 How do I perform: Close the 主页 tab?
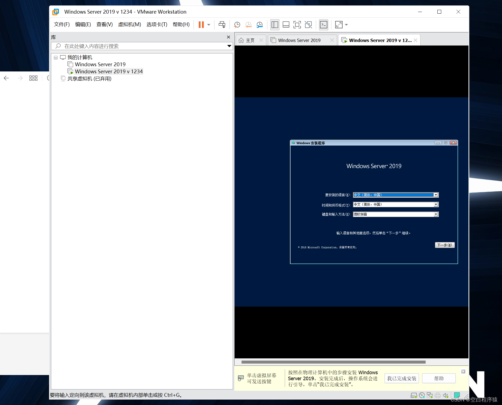coord(261,40)
